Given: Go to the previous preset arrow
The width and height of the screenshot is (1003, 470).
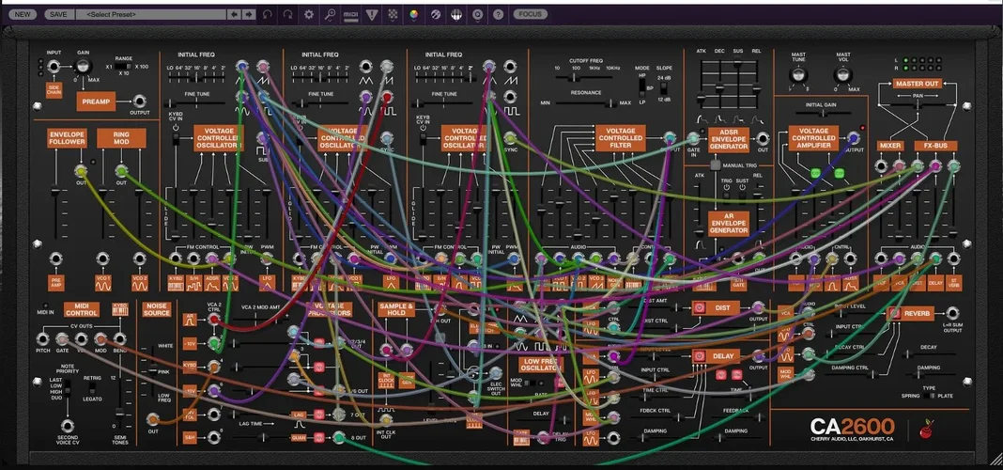Looking at the screenshot, I should 236,14.
